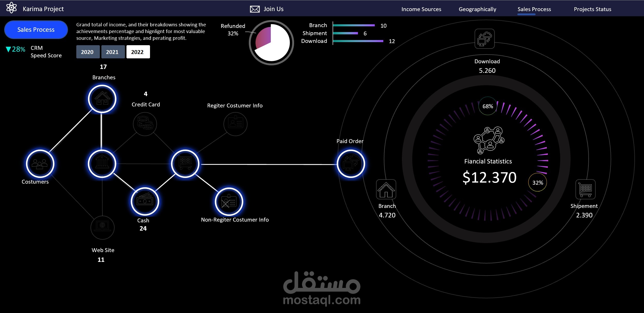Open the Regiter Costumer Info card icon

(235, 124)
